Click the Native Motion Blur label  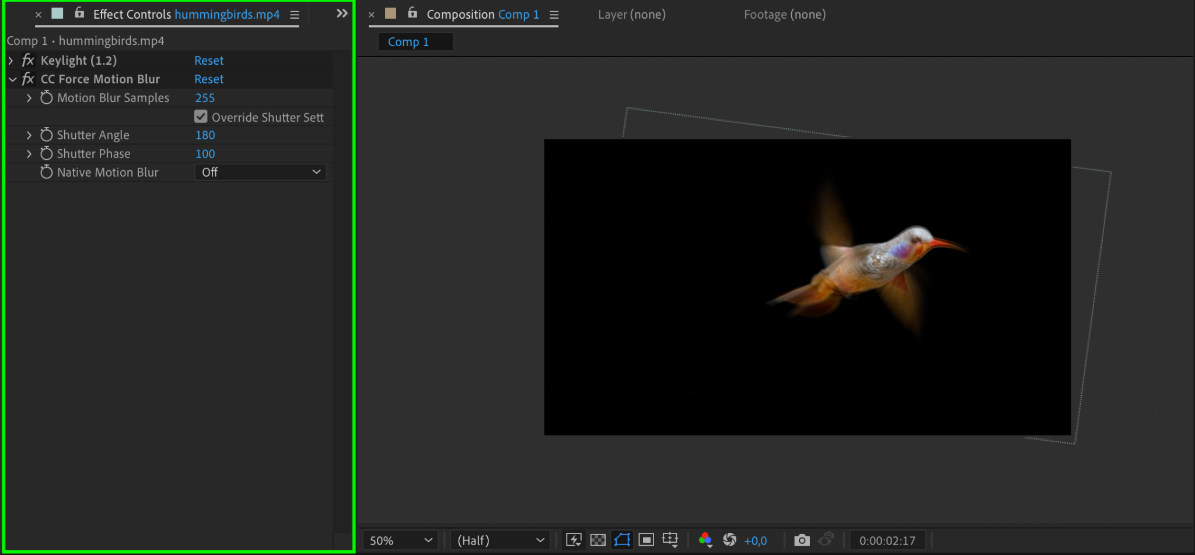pyautogui.click(x=107, y=172)
